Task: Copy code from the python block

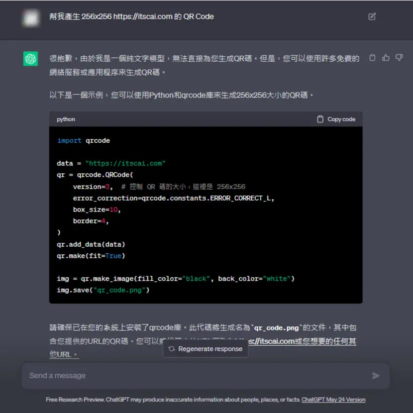Action: pyautogui.click(x=336, y=119)
